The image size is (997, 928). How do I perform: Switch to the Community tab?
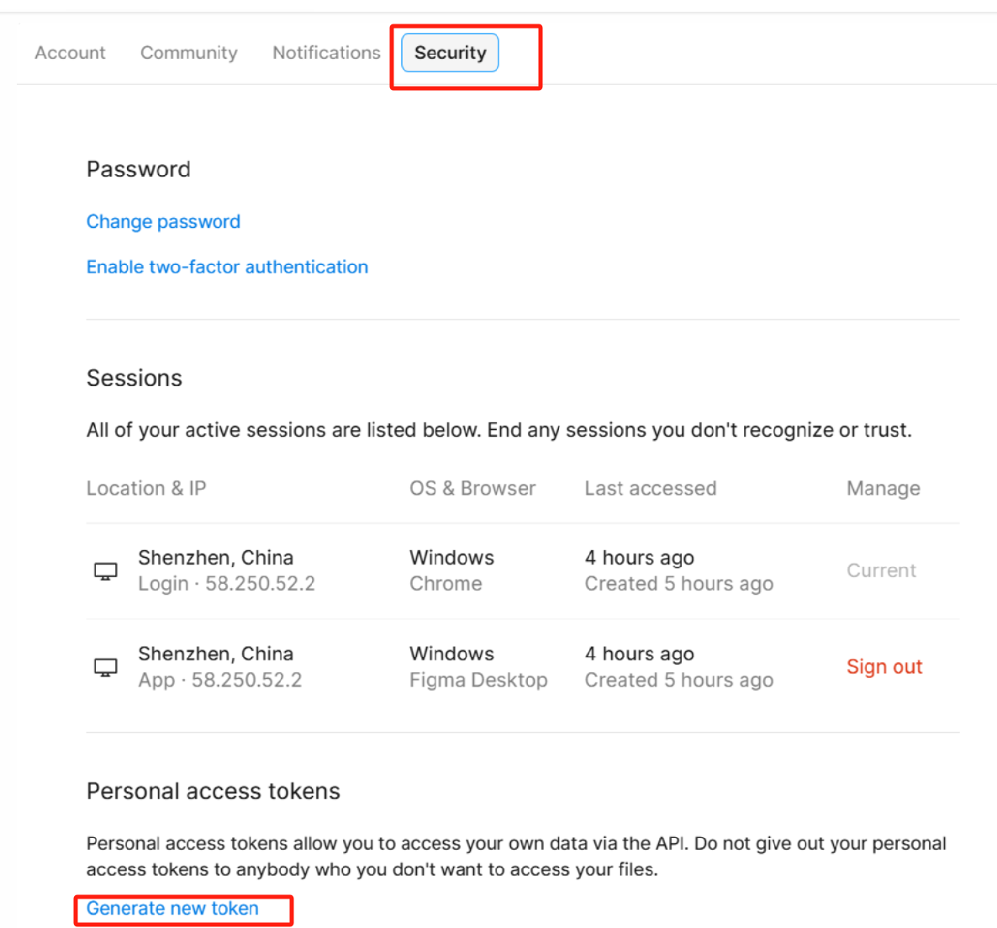tap(189, 53)
